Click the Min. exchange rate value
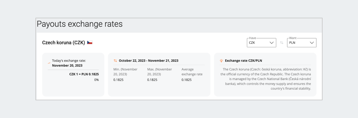Image resolution: width=358 pixels, height=118 pixels. pos(118,80)
